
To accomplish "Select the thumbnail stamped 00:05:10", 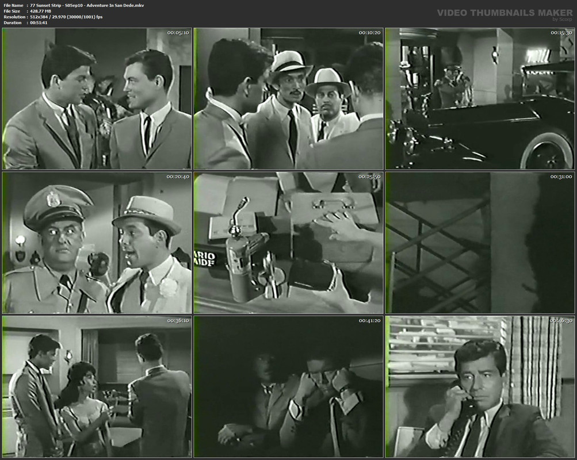I will (97, 98).
